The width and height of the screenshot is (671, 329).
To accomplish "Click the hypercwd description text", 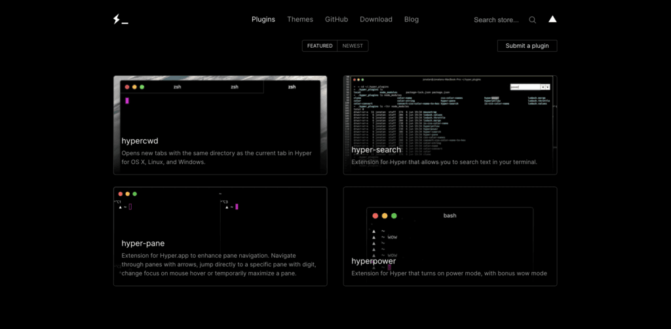I will point(216,158).
